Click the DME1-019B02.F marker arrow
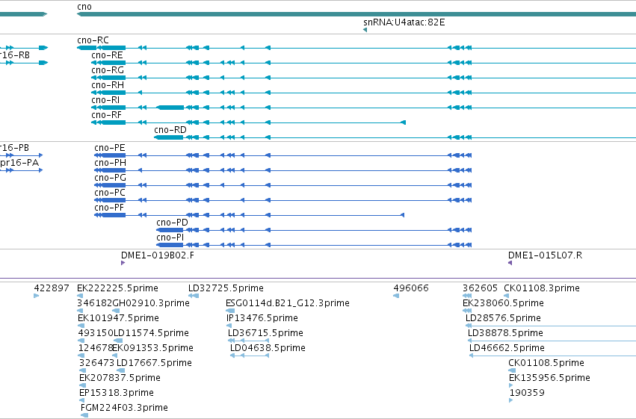 (123, 263)
